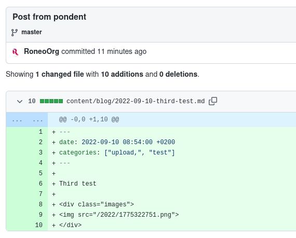296x238 pixels.
Task: Expand hidden lines in right hunk gutter
Action: click(x=37, y=120)
